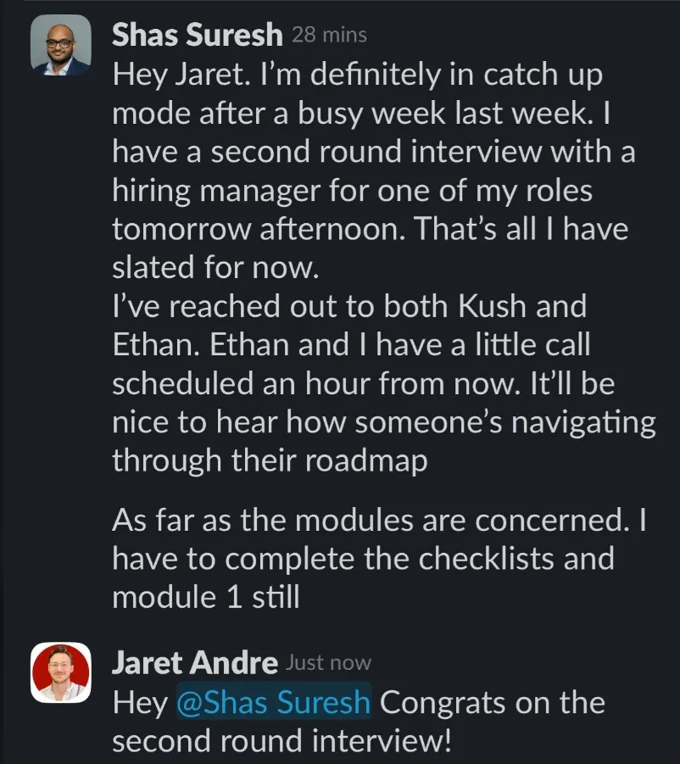
Task: Click the line 'through their roadmap'
Action: pyautogui.click(x=270, y=461)
